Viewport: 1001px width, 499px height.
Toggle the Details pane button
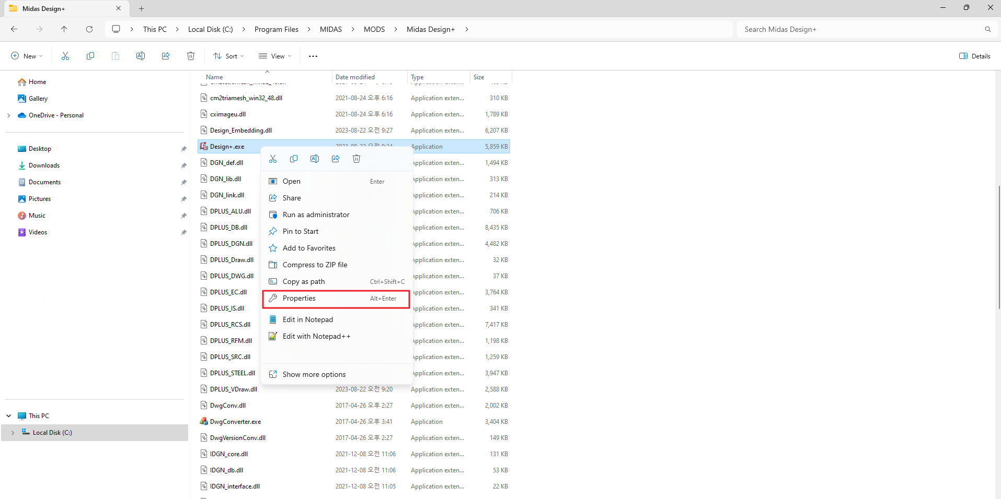(975, 56)
